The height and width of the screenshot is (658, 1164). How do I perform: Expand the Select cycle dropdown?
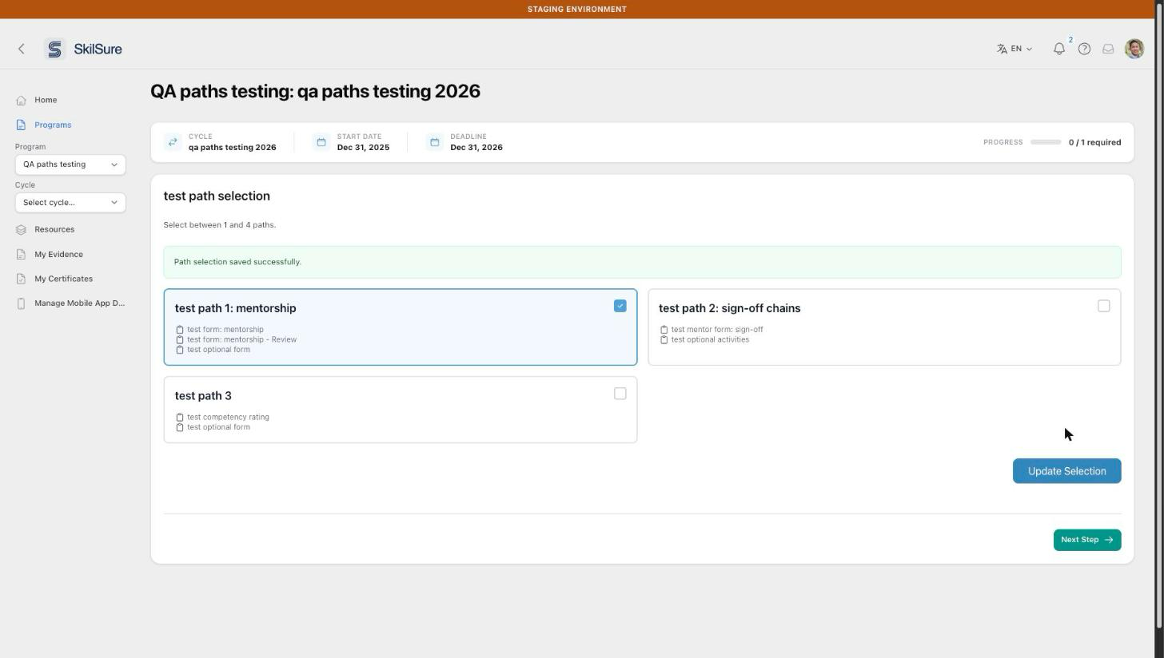70,202
